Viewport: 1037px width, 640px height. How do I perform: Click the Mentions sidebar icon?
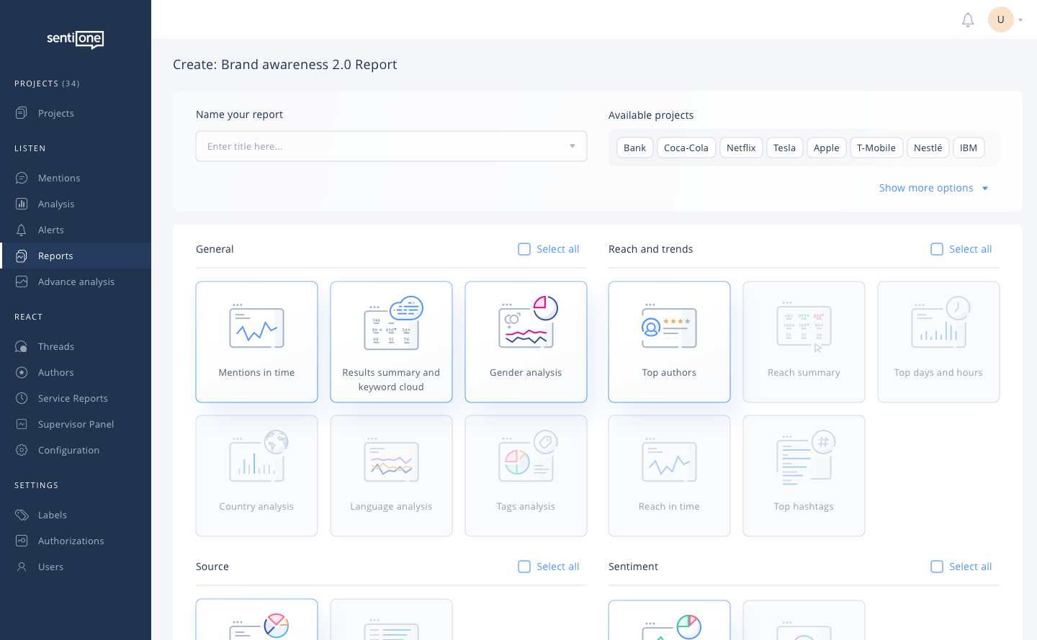pyautogui.click(x=22, y=178)
